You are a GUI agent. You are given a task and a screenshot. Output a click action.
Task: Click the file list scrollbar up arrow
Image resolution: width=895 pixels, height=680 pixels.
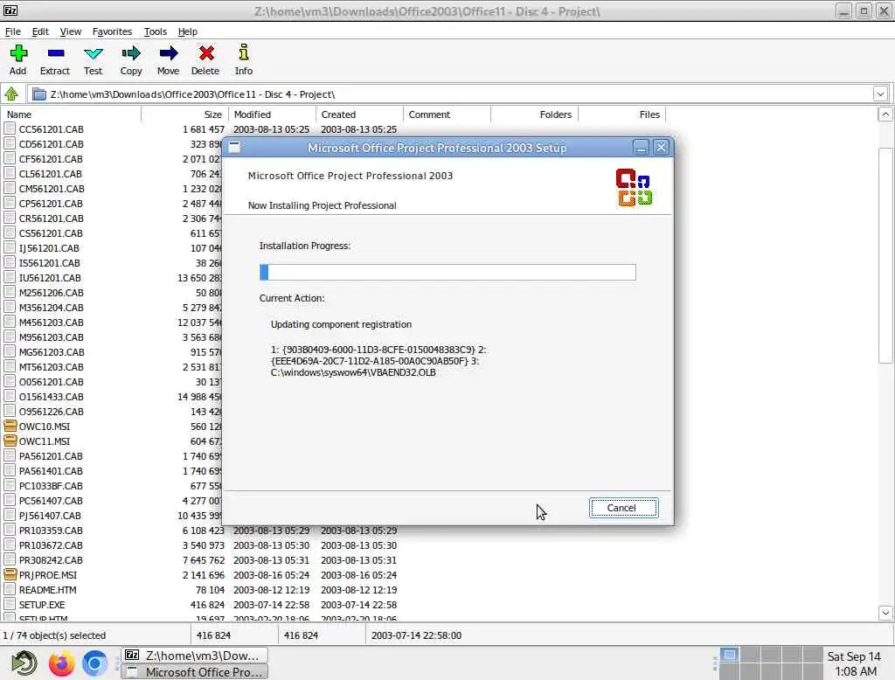pos(885,114)
